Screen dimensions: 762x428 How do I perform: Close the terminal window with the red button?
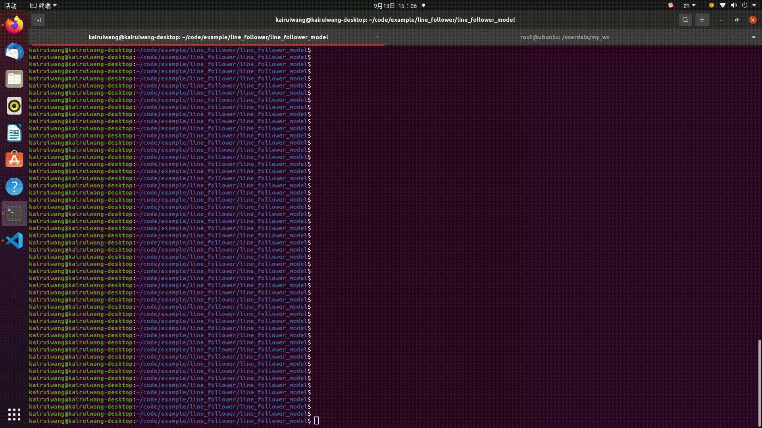point(753,20)
